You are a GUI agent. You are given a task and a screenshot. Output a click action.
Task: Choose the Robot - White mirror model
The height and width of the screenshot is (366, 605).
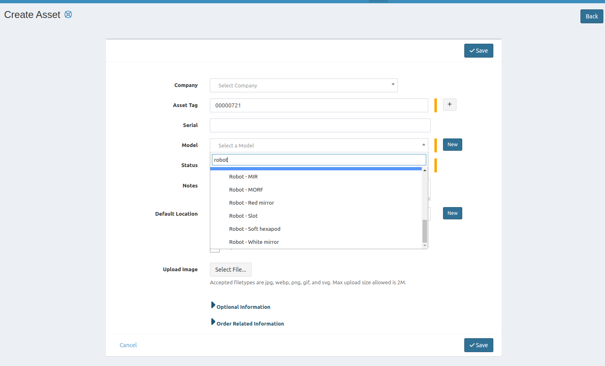254,242
